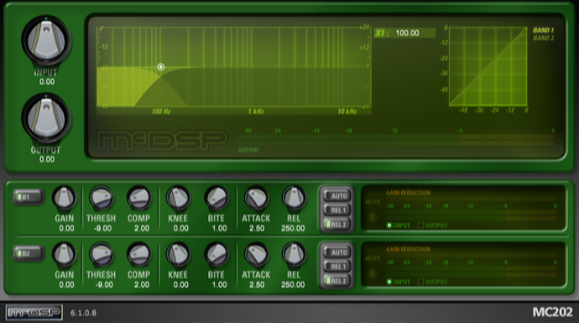Screen dimensions: 579x323
Task: Click the Input gain knob
Action: [x=46, y=40]
